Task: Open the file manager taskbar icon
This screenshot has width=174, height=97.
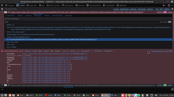Action: (14, 95)
